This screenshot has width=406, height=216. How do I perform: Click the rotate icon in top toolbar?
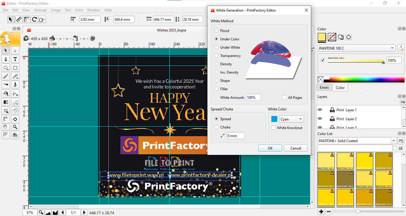pyautogui.click(x=34, y=20)
